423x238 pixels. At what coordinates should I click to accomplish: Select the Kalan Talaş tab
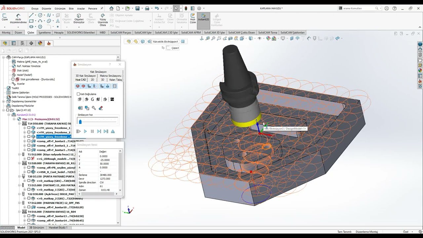pyautogui.click(x=116, y=80)
